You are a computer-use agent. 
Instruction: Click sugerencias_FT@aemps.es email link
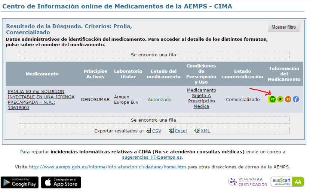pyautogui.click(x=152, y=157)
